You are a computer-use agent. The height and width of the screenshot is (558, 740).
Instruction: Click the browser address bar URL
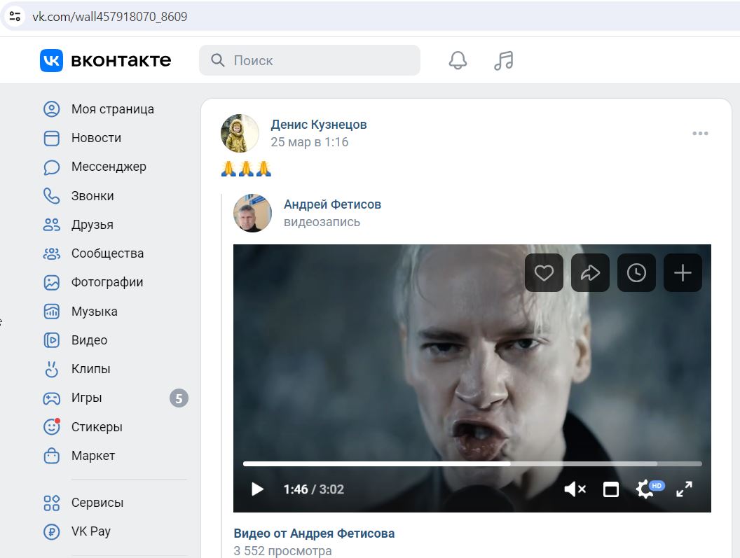[109, 17]
